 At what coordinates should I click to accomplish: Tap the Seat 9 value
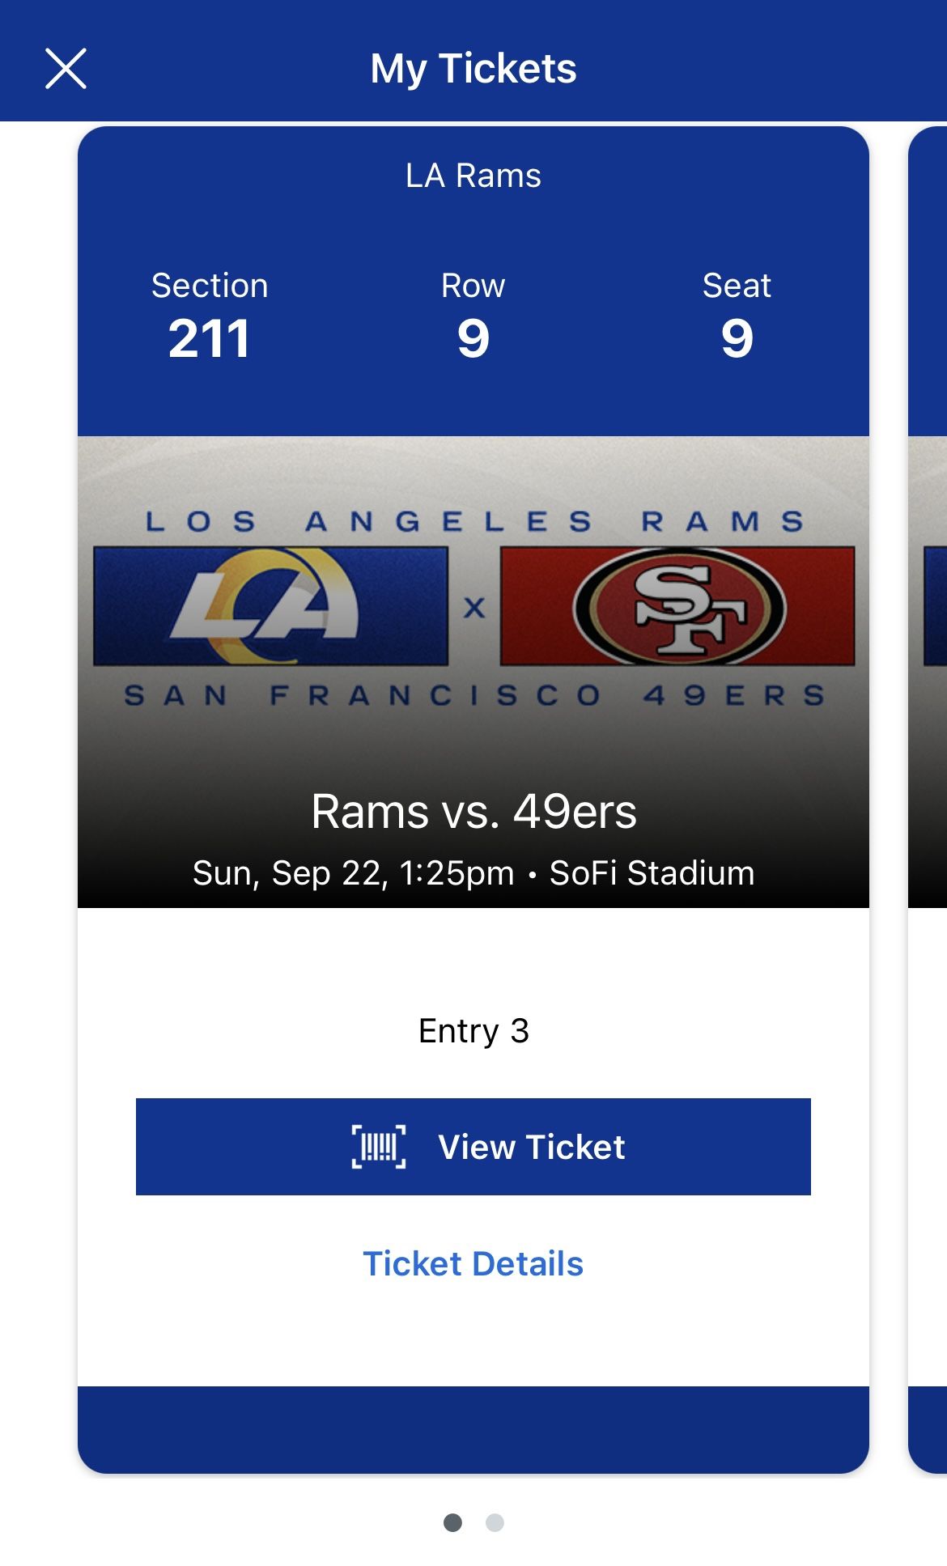737,338
